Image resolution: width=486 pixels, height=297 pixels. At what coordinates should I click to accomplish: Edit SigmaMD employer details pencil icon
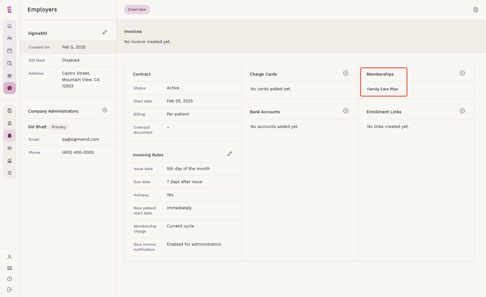tap(105, 32)
